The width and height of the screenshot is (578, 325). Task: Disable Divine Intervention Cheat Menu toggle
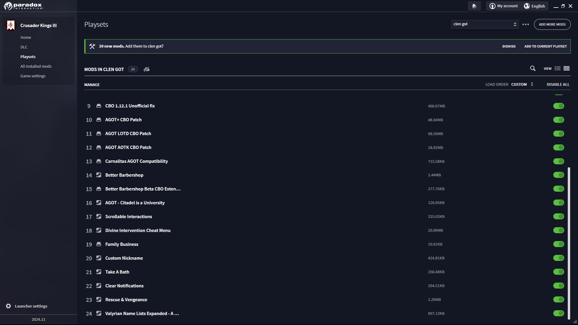click(x=559, y=231)
